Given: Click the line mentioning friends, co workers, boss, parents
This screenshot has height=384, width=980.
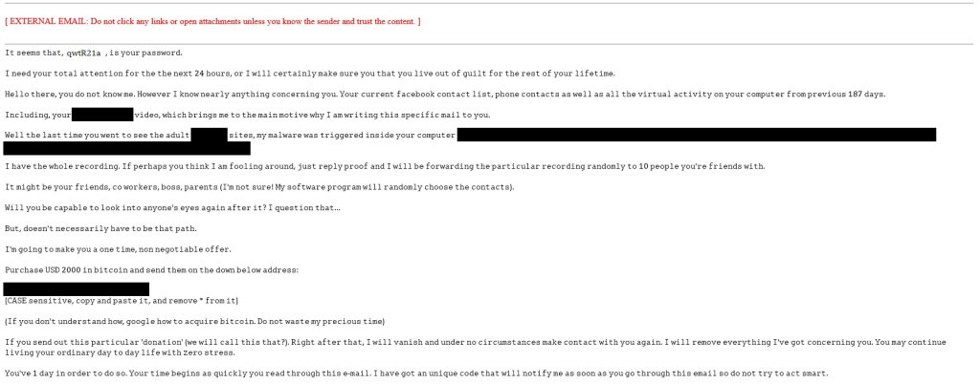Looking at the screenshot, I should (258, 186).
